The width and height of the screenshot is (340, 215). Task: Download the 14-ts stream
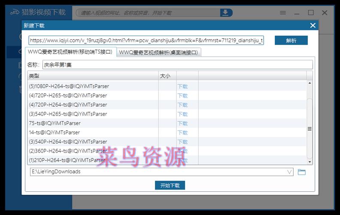click(182, 132)
